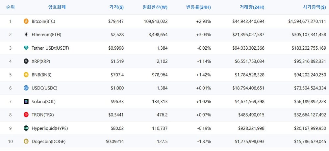This screenshot has width=329, height=151.
Task: Select Ethereum price $2,528
Action: pyautogui.click(x=117, y=35)
